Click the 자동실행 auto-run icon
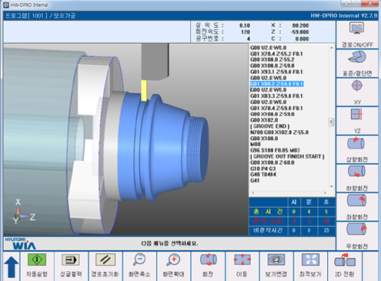This screenshot has width=381, height=281. click(x=37, y=259)
